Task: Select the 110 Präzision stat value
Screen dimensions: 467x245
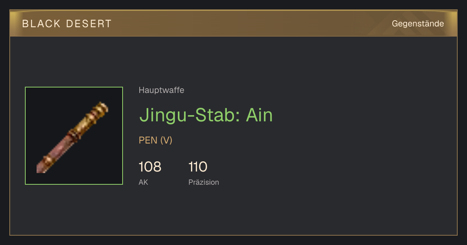Action: click(198, 167)
